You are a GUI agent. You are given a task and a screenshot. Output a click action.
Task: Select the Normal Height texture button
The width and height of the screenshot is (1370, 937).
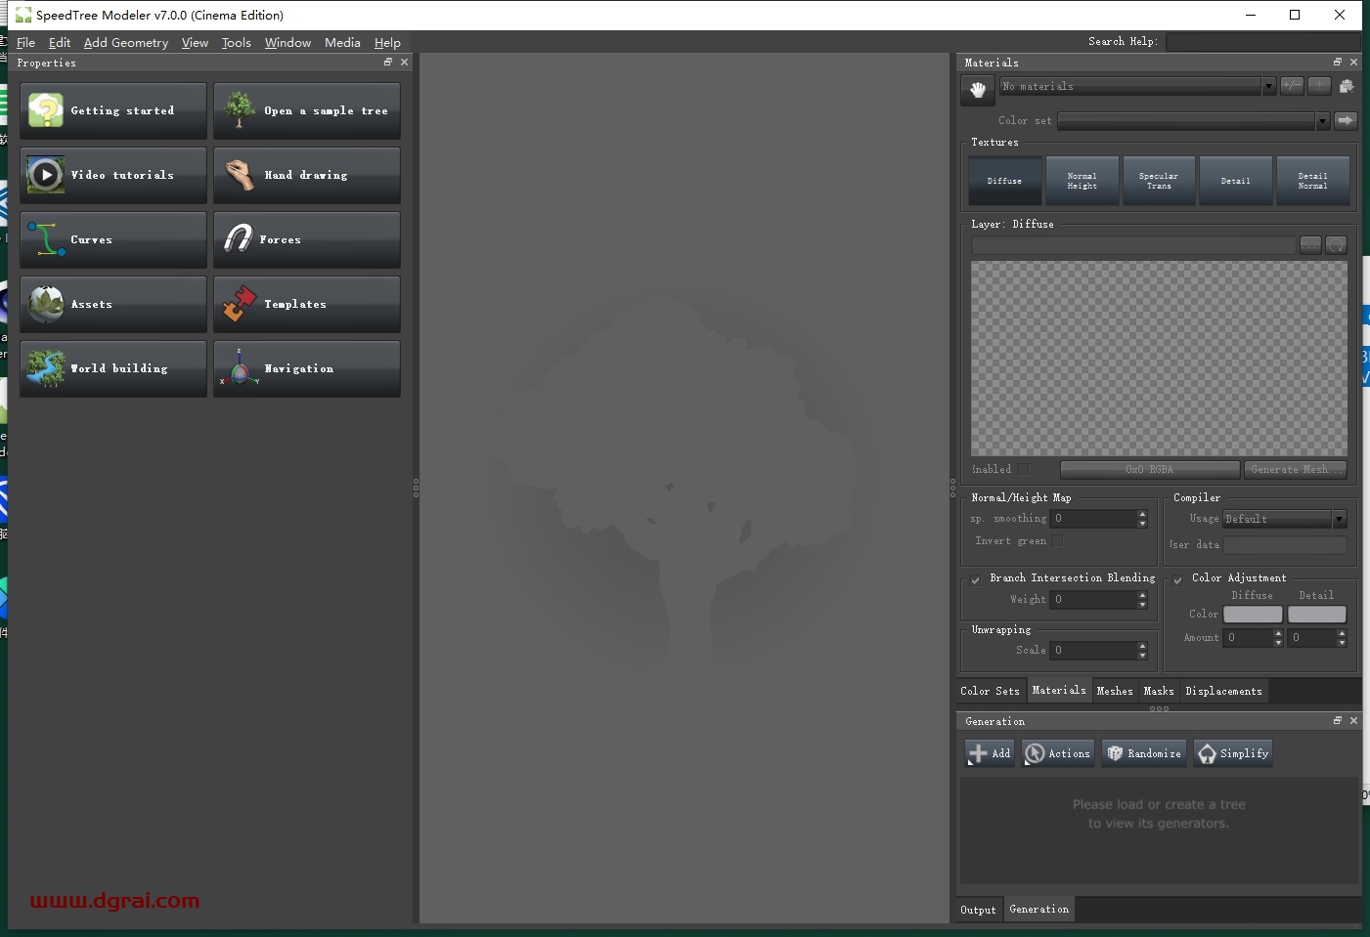1082,181
